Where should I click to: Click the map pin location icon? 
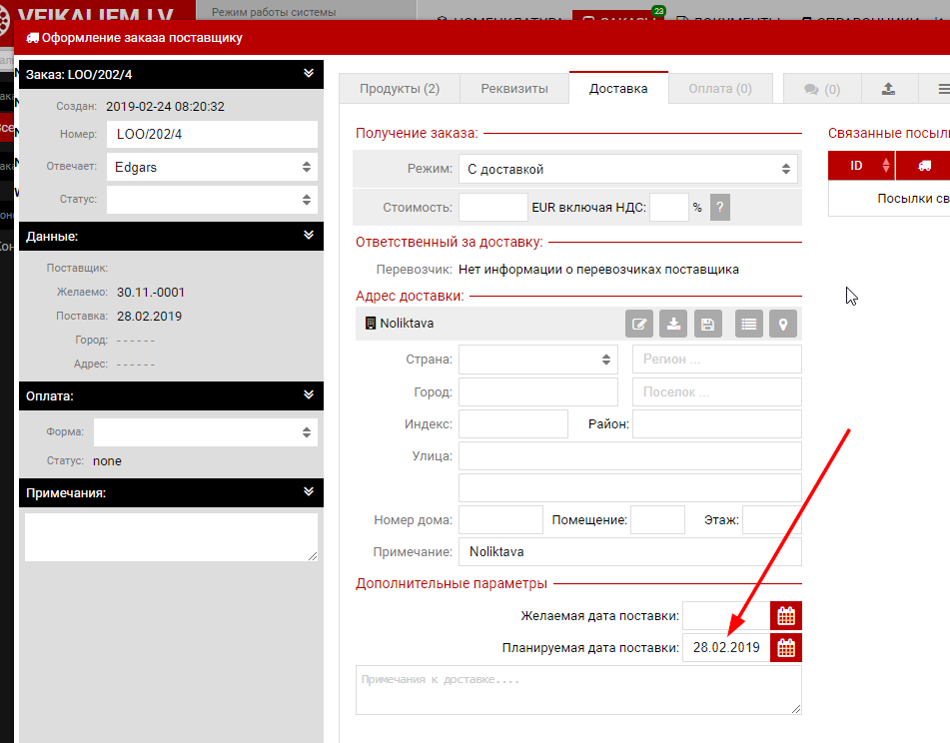point(783,324)
